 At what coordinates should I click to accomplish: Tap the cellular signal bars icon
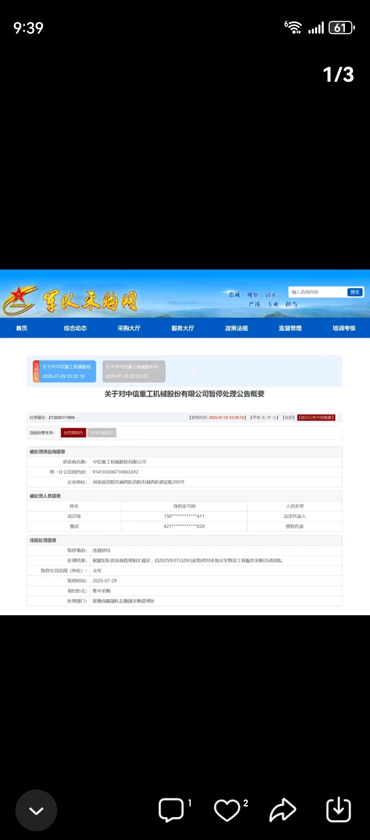coord(316,28)
